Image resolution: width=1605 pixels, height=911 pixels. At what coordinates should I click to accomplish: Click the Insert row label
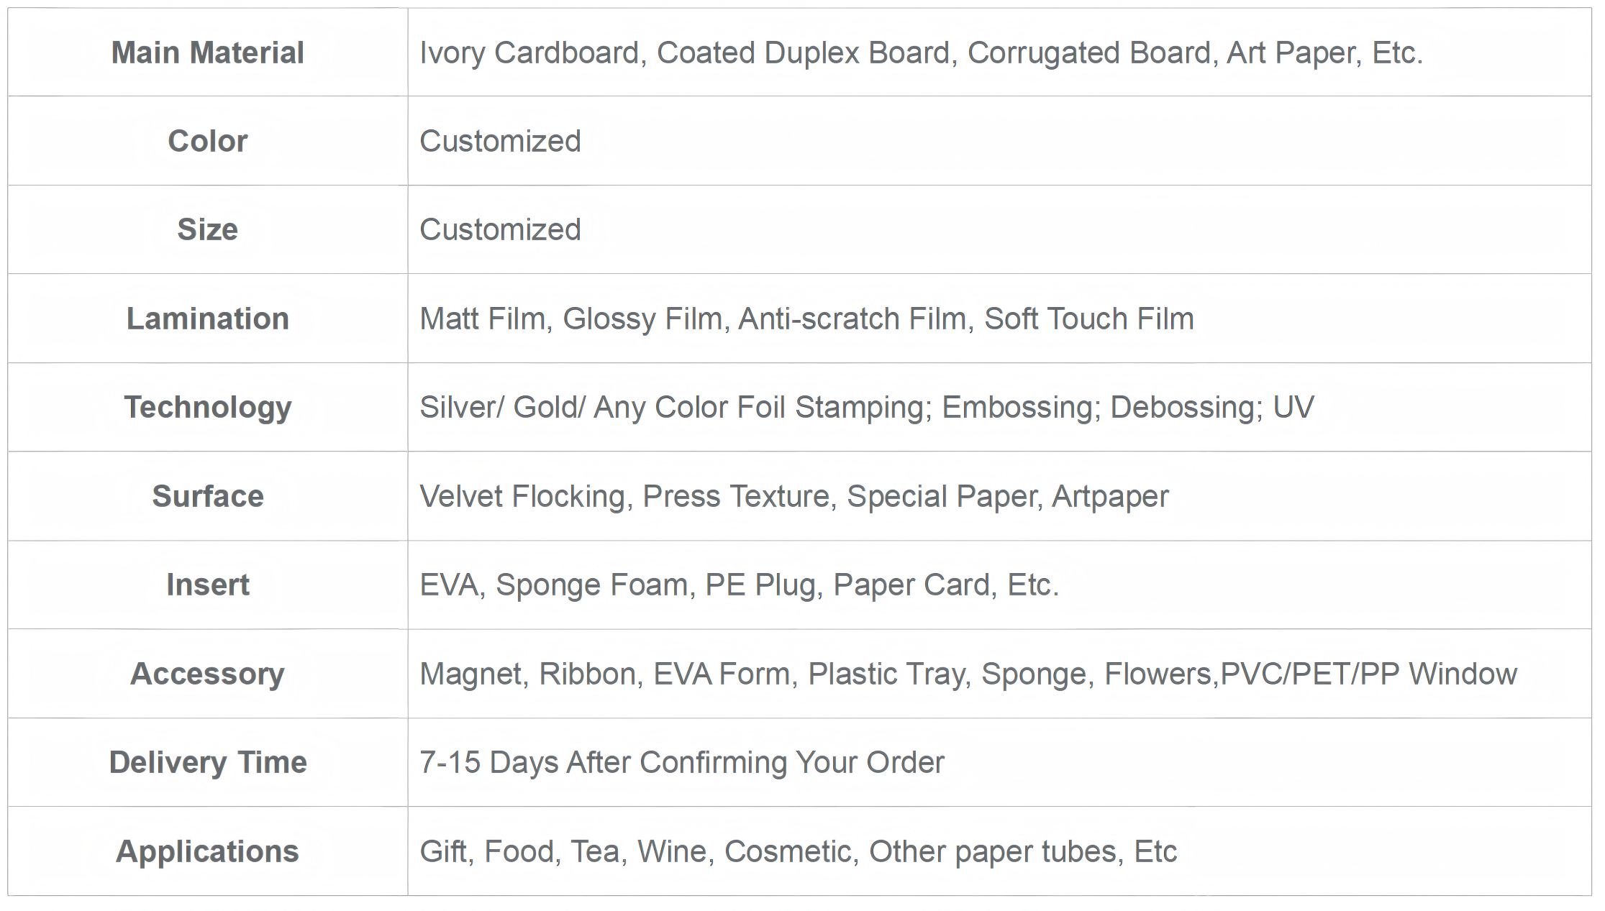(207, 585)
